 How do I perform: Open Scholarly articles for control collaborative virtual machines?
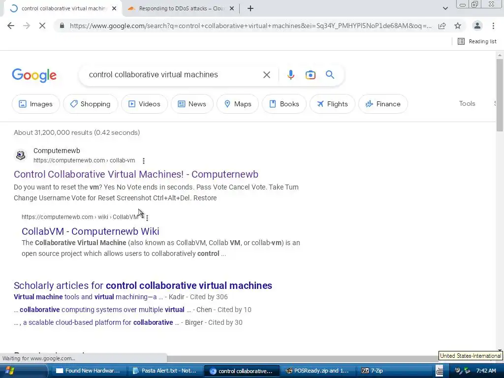143,285
